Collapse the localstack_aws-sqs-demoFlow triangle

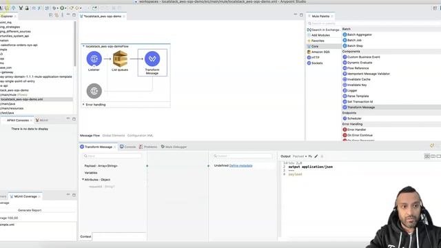[83, 46]
